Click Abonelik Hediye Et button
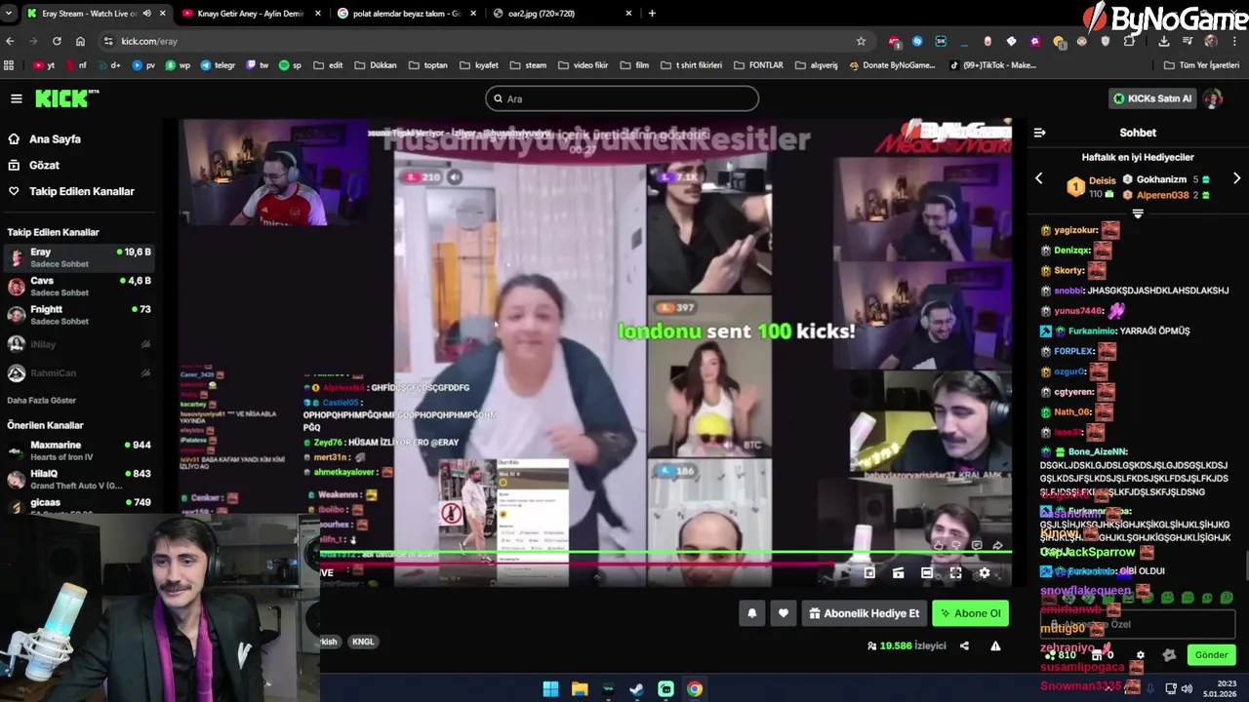The width and height of the screenshot is (1249, 702). tap(865, 613)
